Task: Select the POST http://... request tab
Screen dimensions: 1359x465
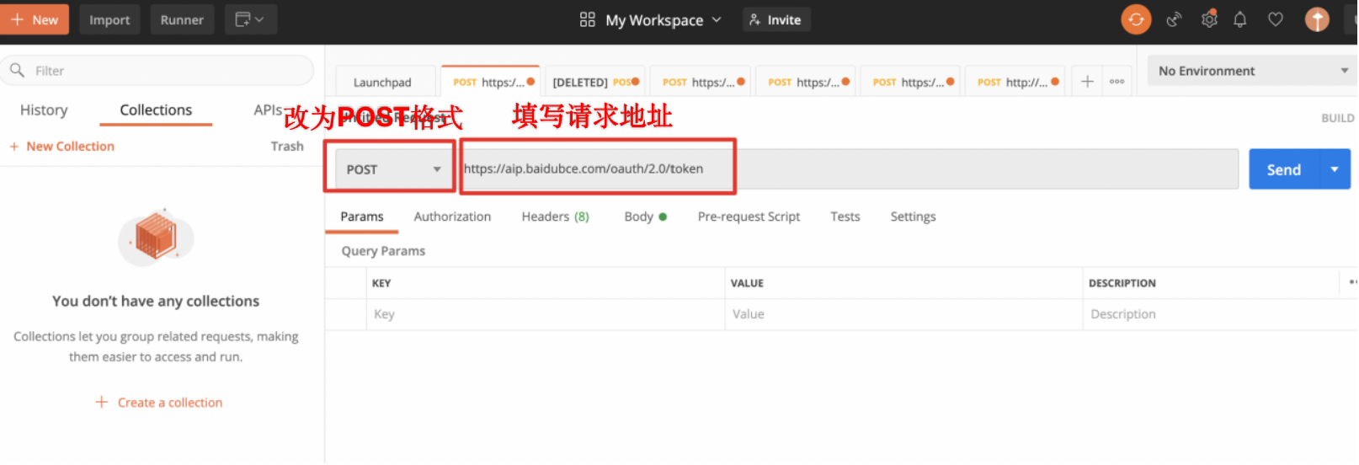Action: (x=1015, y=82)
